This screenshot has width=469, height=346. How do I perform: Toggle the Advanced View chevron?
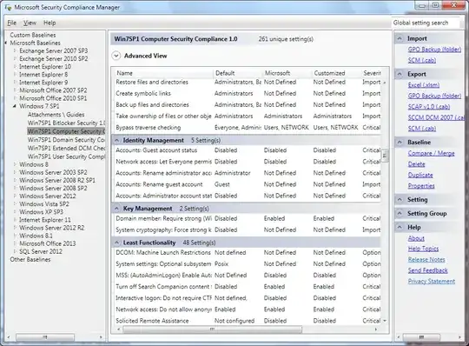pos(116,56)
